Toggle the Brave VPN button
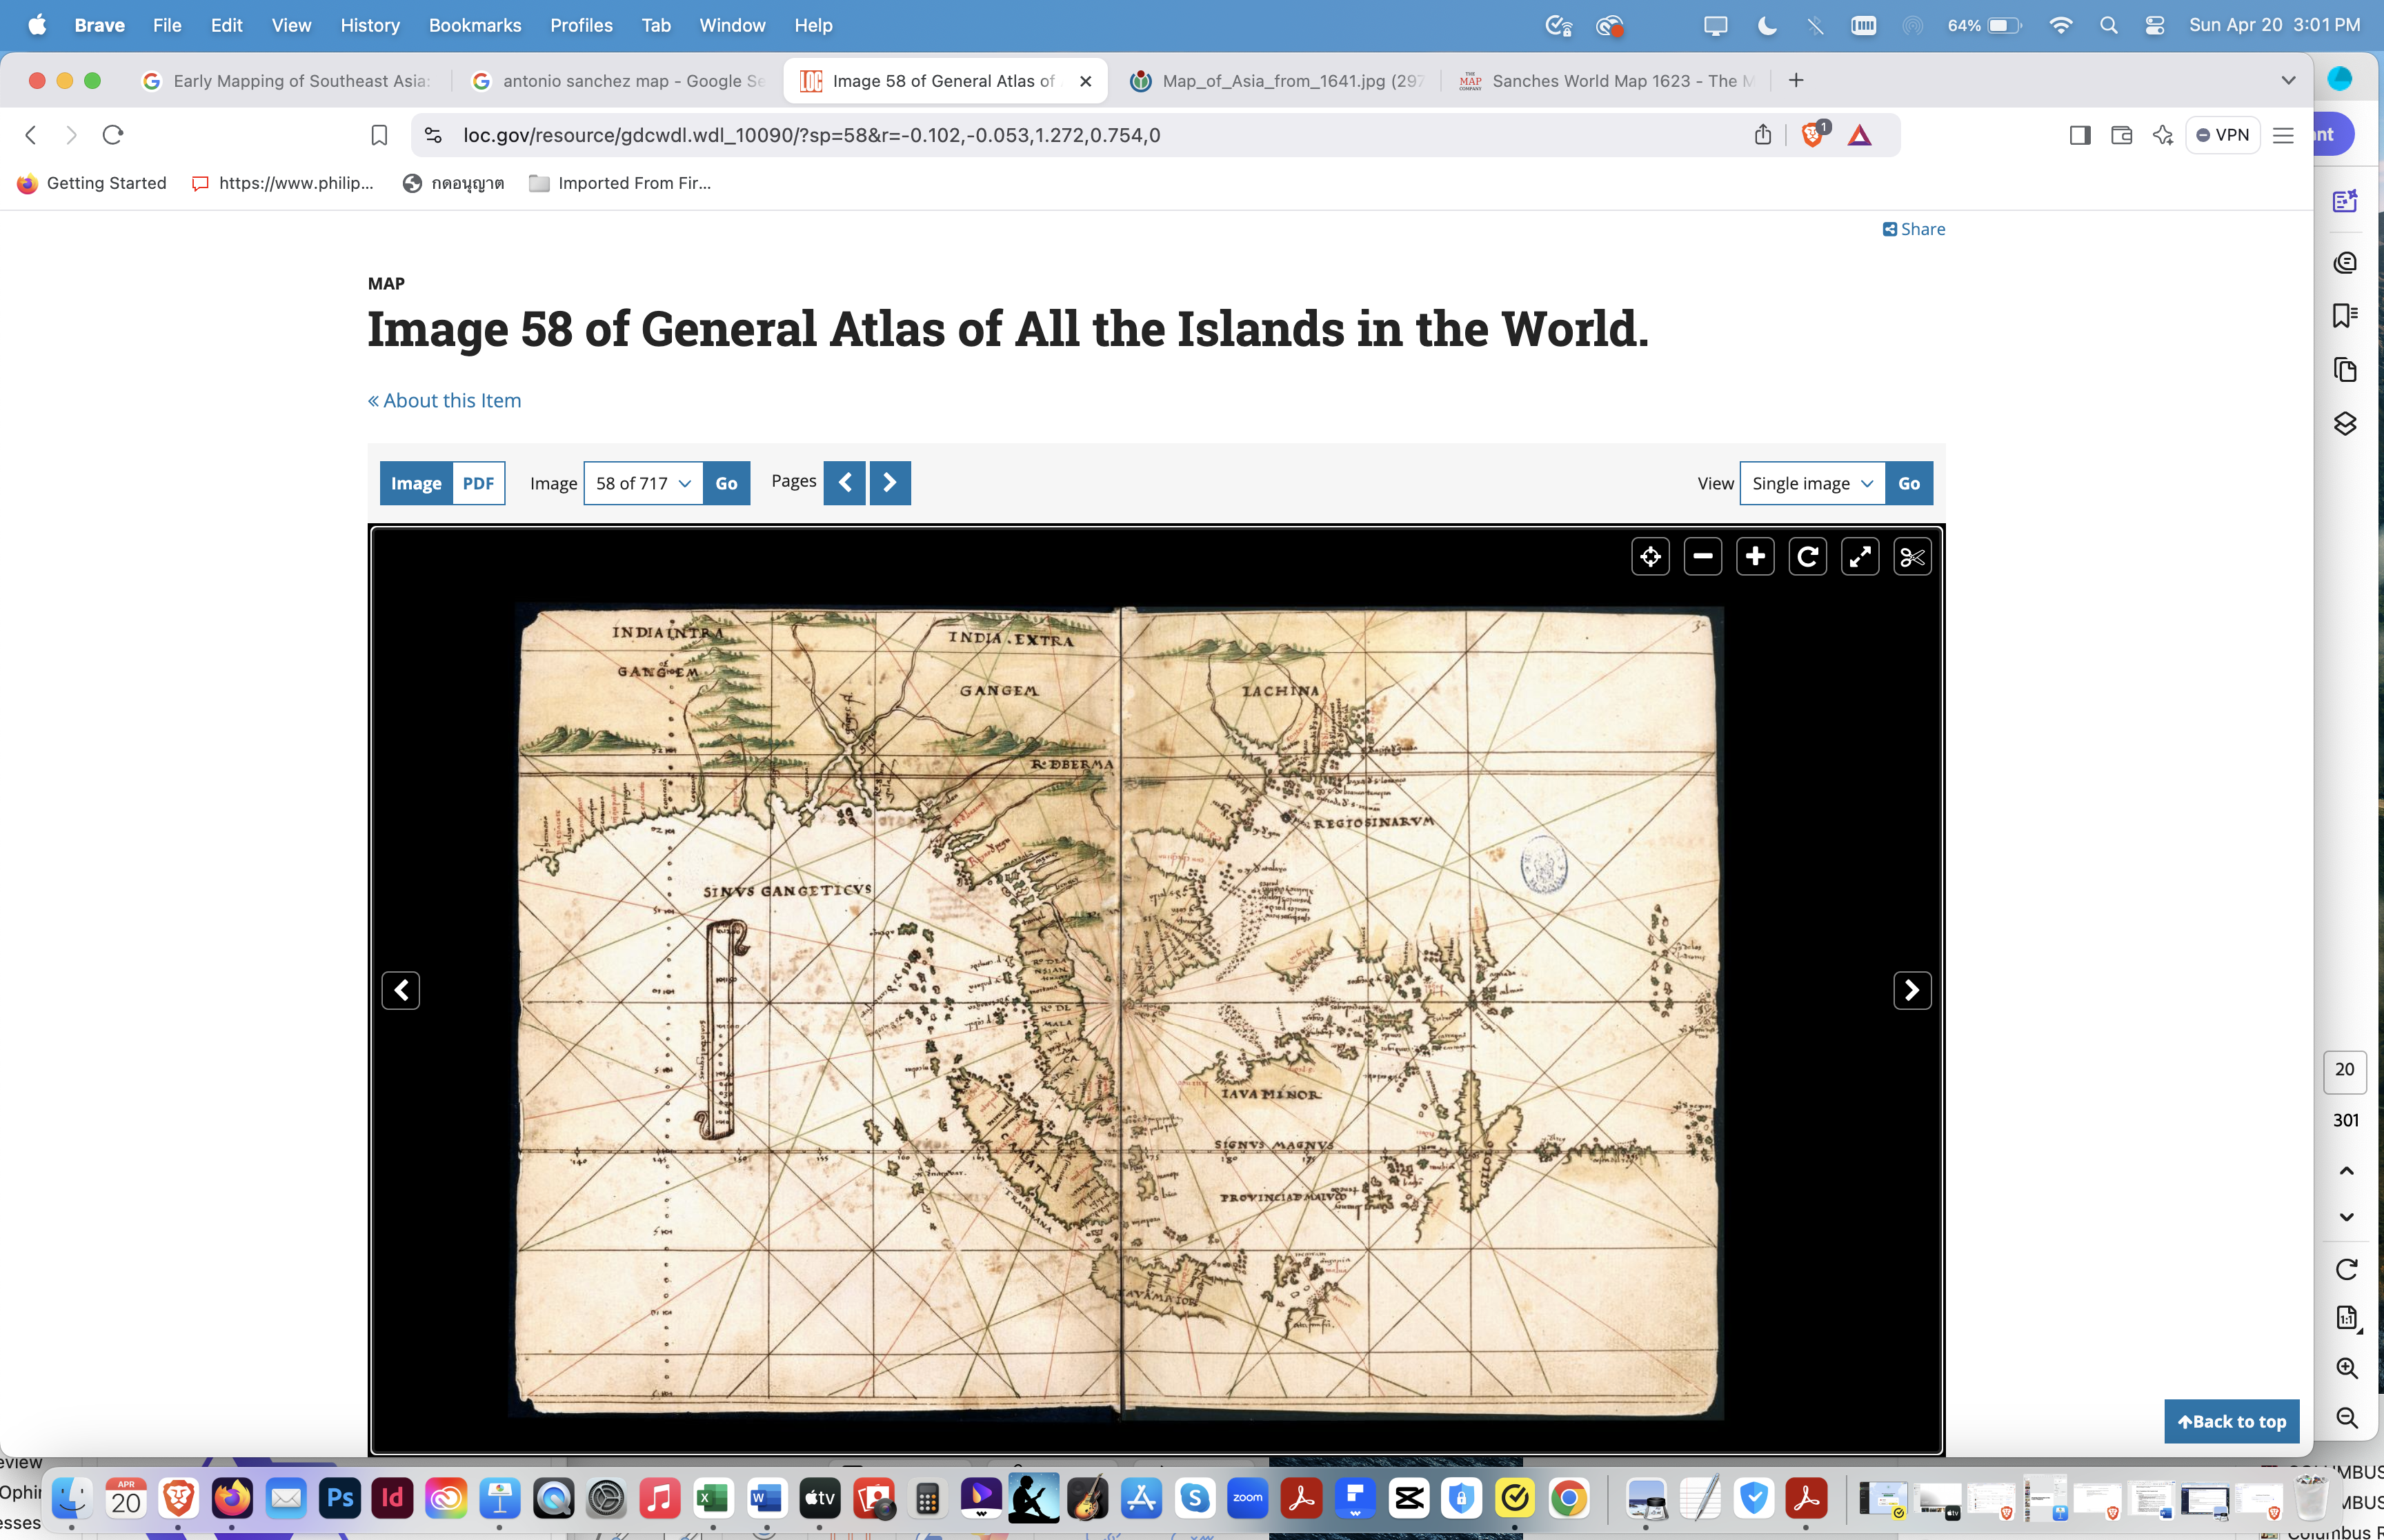Screen dimensions: 2384x1540 click(x=2222, y=135)
